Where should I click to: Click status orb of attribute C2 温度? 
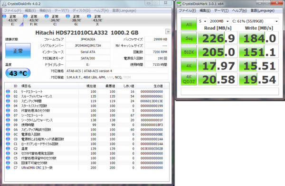click(8, 149)
